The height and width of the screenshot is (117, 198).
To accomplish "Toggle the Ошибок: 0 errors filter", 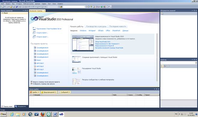I will (x=34, y=92).
